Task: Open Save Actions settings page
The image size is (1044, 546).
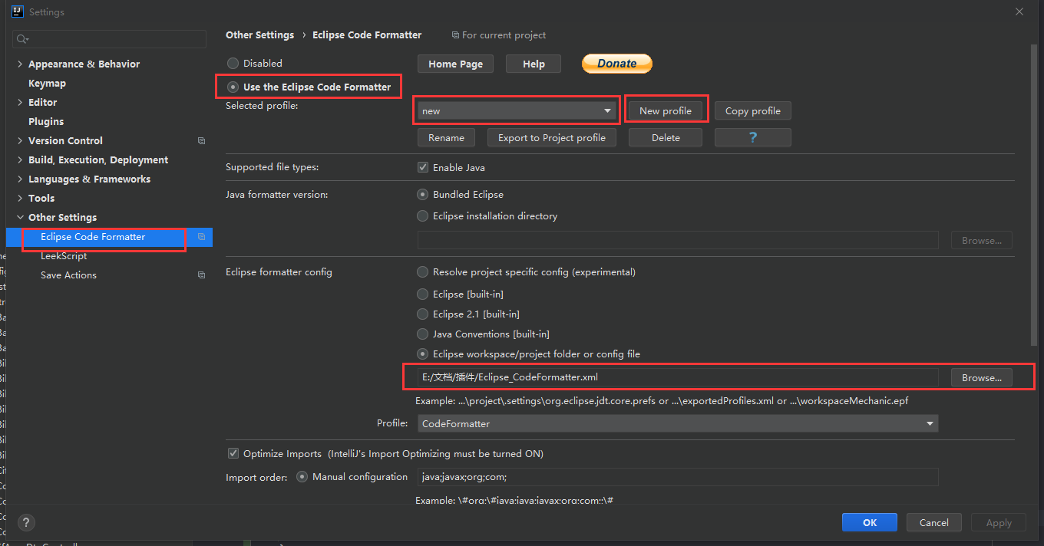Action: [x=68, y=275]
